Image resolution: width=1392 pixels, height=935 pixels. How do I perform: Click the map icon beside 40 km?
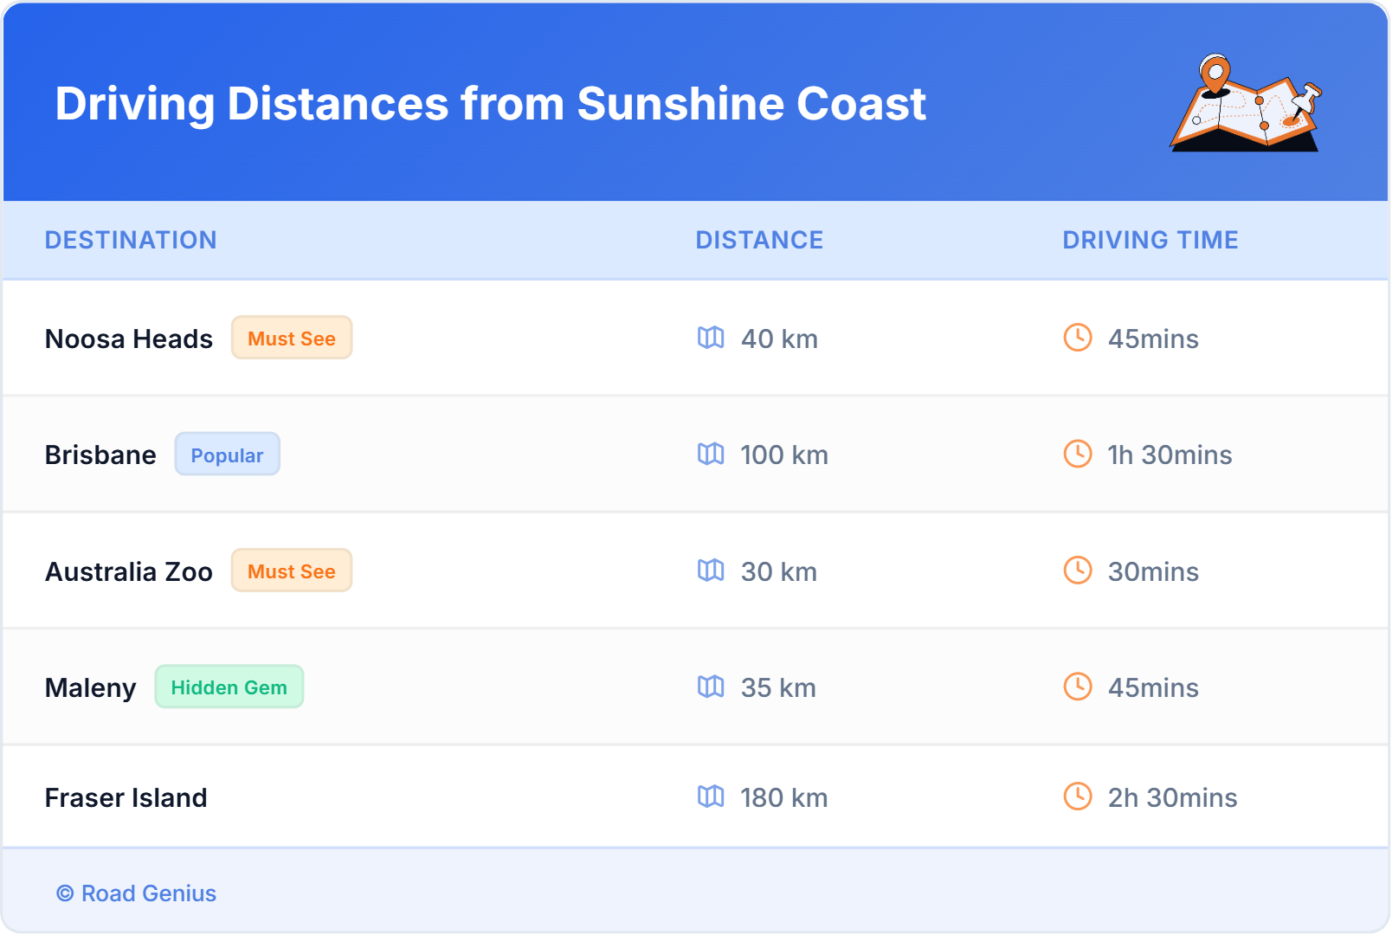pos(711,338)
